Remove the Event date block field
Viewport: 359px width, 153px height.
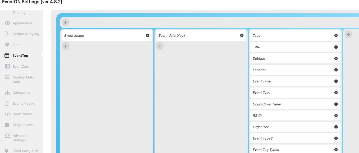242,35
